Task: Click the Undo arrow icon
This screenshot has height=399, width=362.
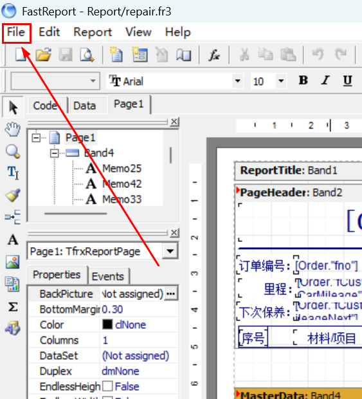Action: (318, 53)
